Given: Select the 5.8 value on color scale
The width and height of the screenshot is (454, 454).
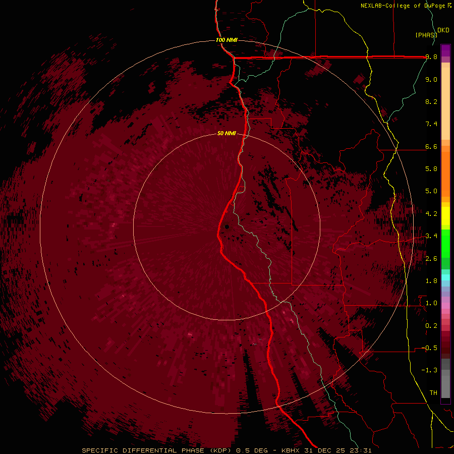Looking at the screenshot, I should click(431, 168).
